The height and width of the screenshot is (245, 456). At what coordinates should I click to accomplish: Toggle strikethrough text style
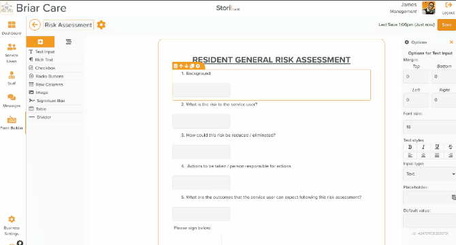[x=450, y=147]
